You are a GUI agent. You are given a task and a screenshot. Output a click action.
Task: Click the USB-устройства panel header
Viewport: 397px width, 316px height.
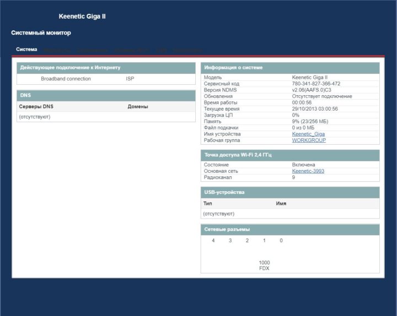tap(224, 193)
